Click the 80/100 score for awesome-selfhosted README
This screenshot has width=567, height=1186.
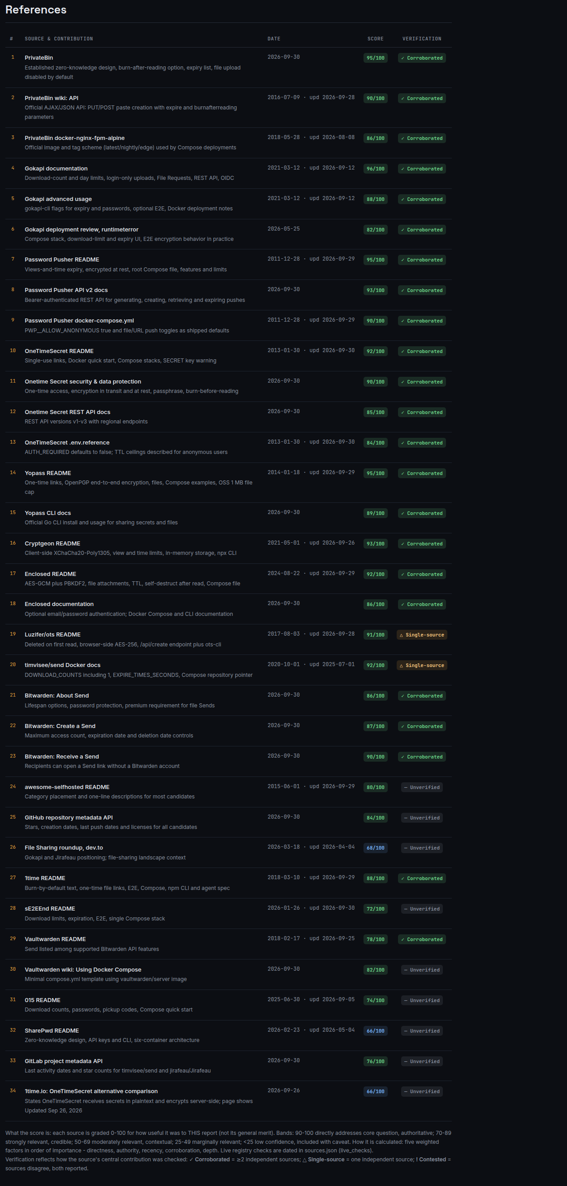(376, 787)
